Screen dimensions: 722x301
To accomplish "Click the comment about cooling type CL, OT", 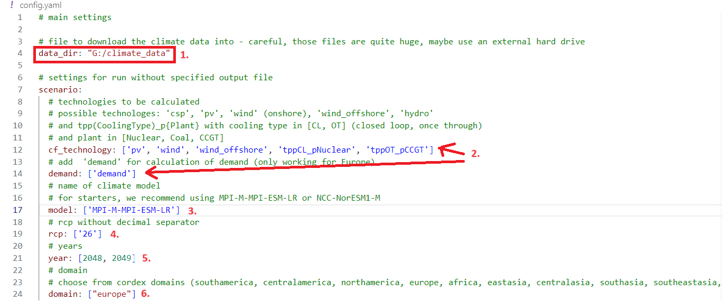I will point(265,126).
